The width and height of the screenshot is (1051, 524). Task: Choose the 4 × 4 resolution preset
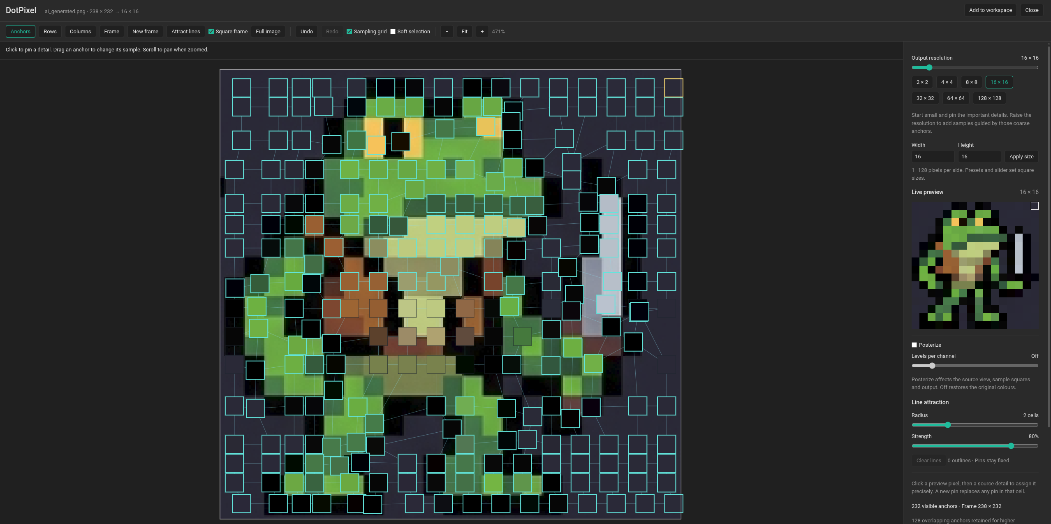click(x=947, y=82)
